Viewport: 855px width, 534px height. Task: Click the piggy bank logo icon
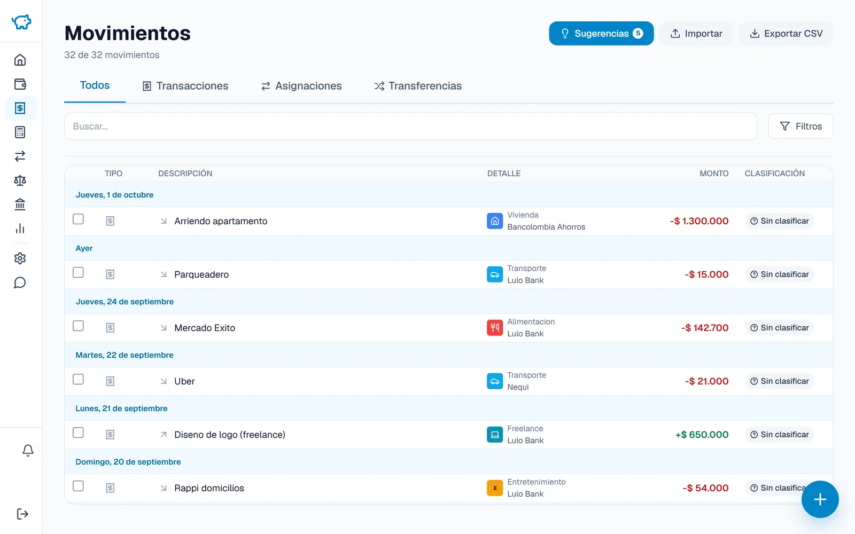coord(21,21)
